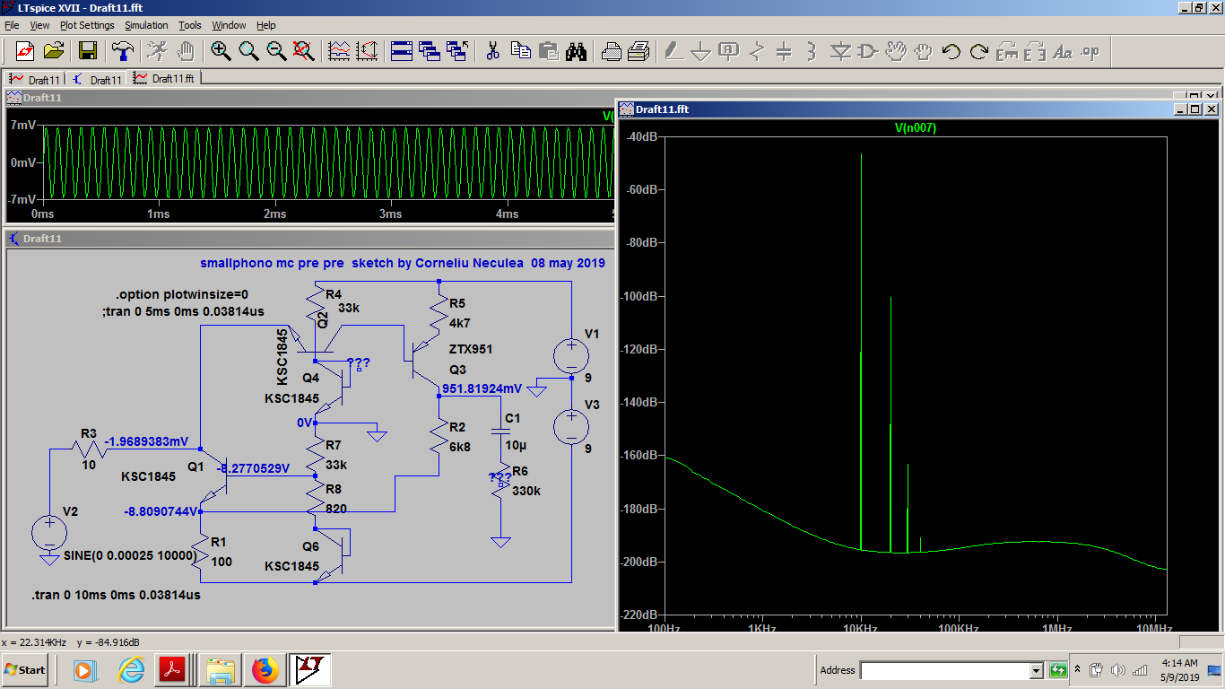
Task: Click the Copy icon in the toolbar
Action: click(x=520, y=50)
